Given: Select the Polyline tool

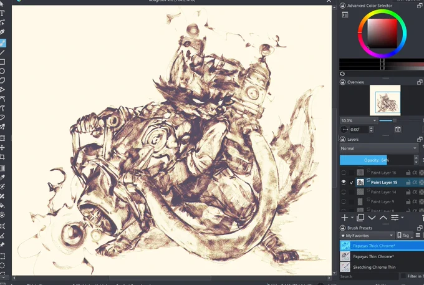Looking at the screenshot, I should tap(2, 90).
